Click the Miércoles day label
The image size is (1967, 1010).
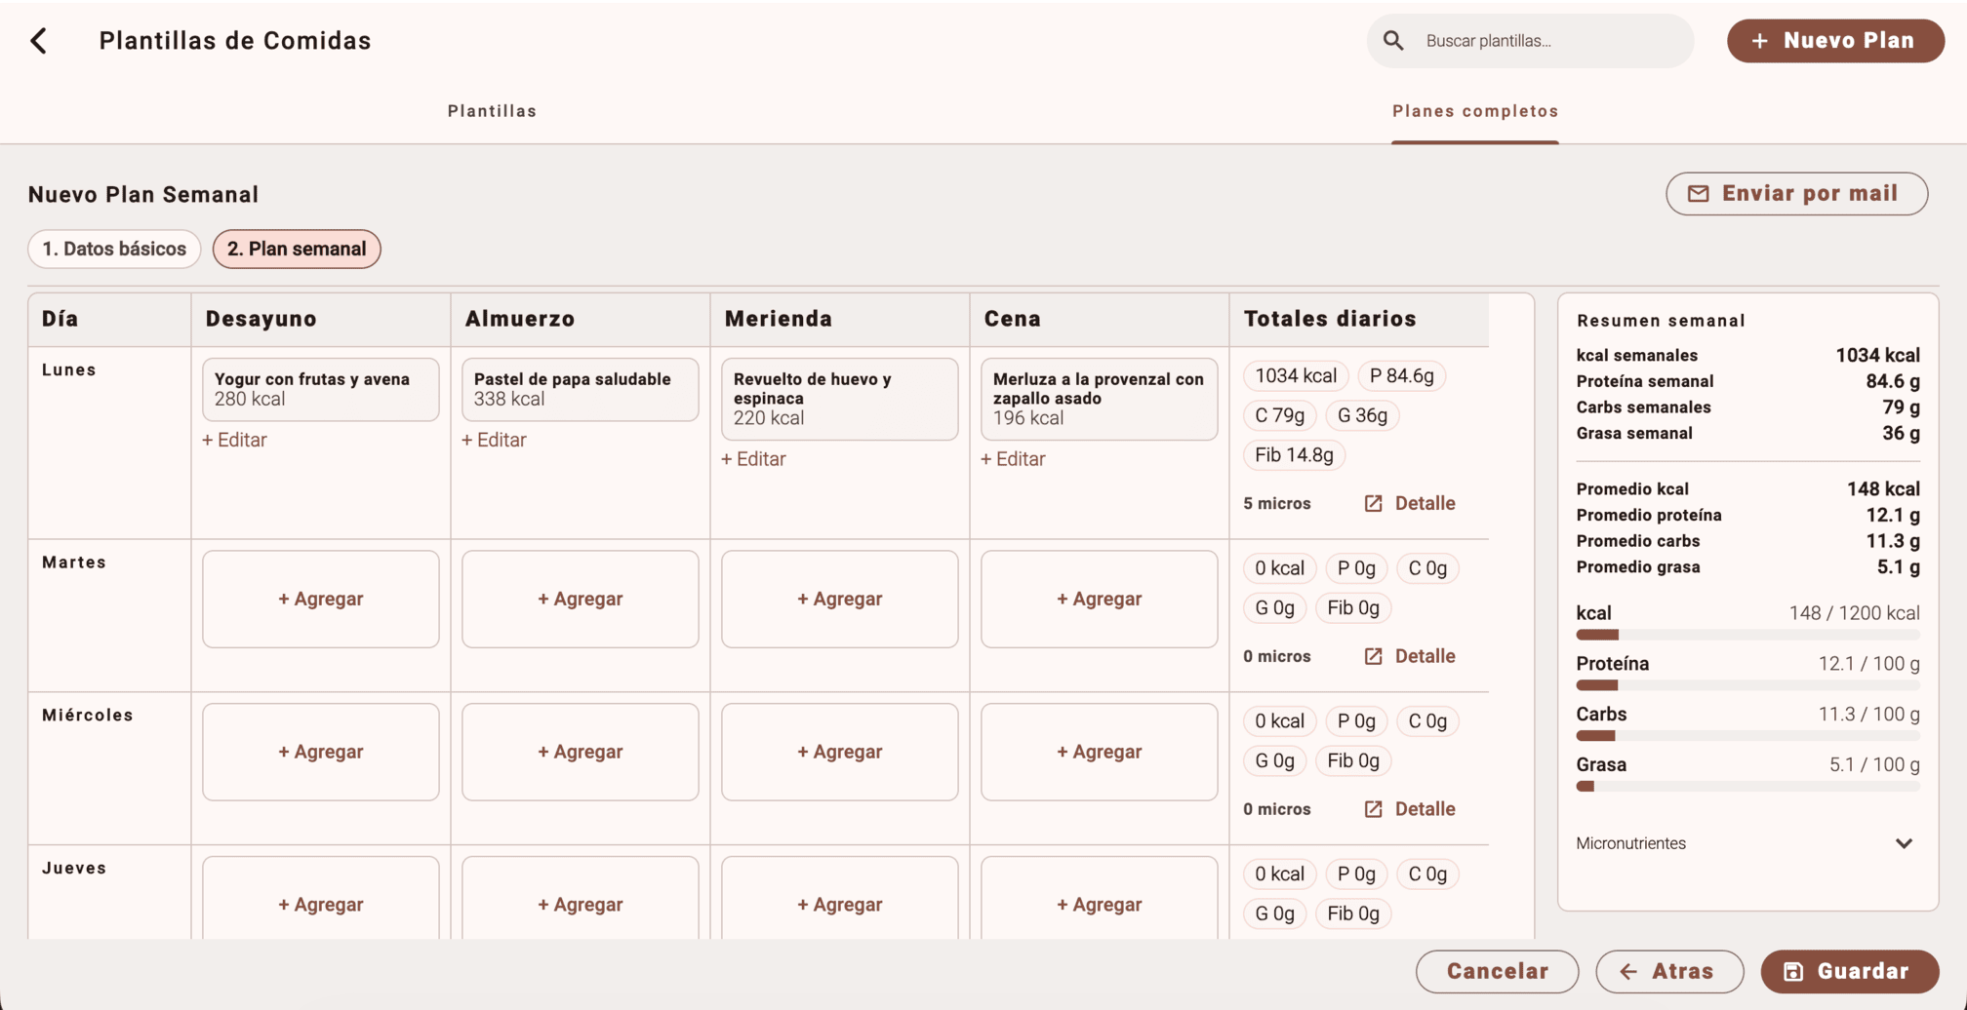(88, 716)
